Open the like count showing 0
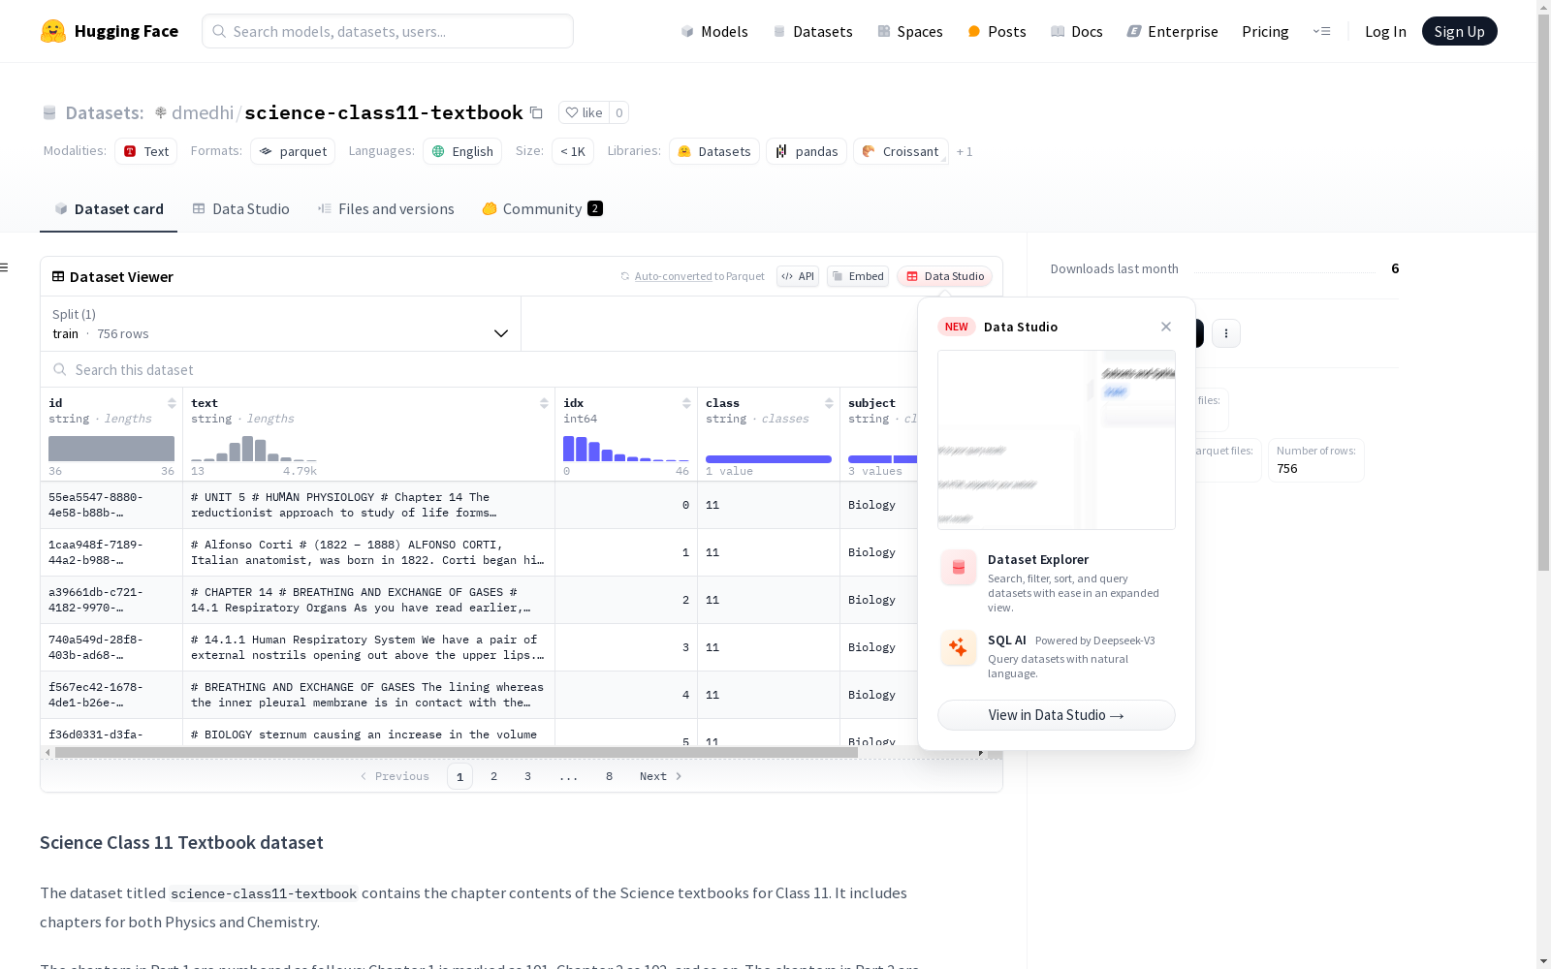The image size is (1551, 969). click(x=619, y=112)
